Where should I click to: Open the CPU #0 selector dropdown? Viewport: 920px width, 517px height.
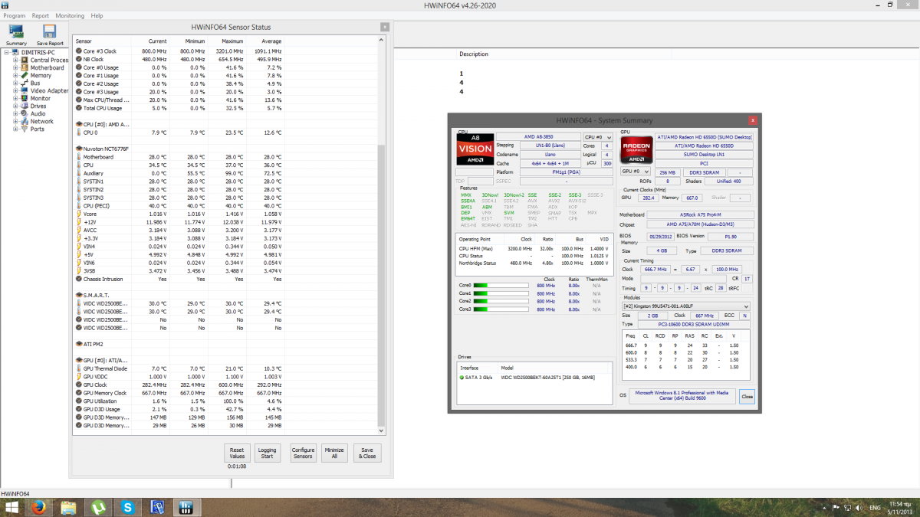598,137
